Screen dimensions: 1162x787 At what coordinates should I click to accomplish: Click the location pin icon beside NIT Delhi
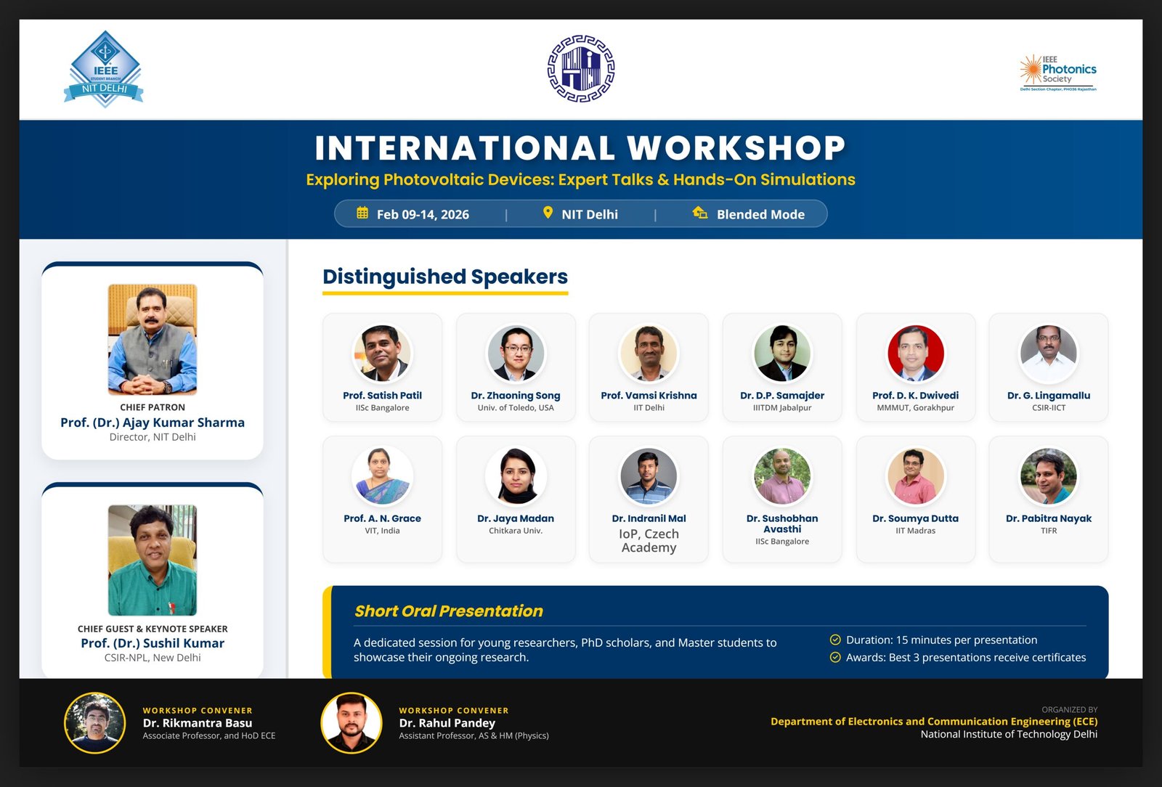click(x=548, y=213)
